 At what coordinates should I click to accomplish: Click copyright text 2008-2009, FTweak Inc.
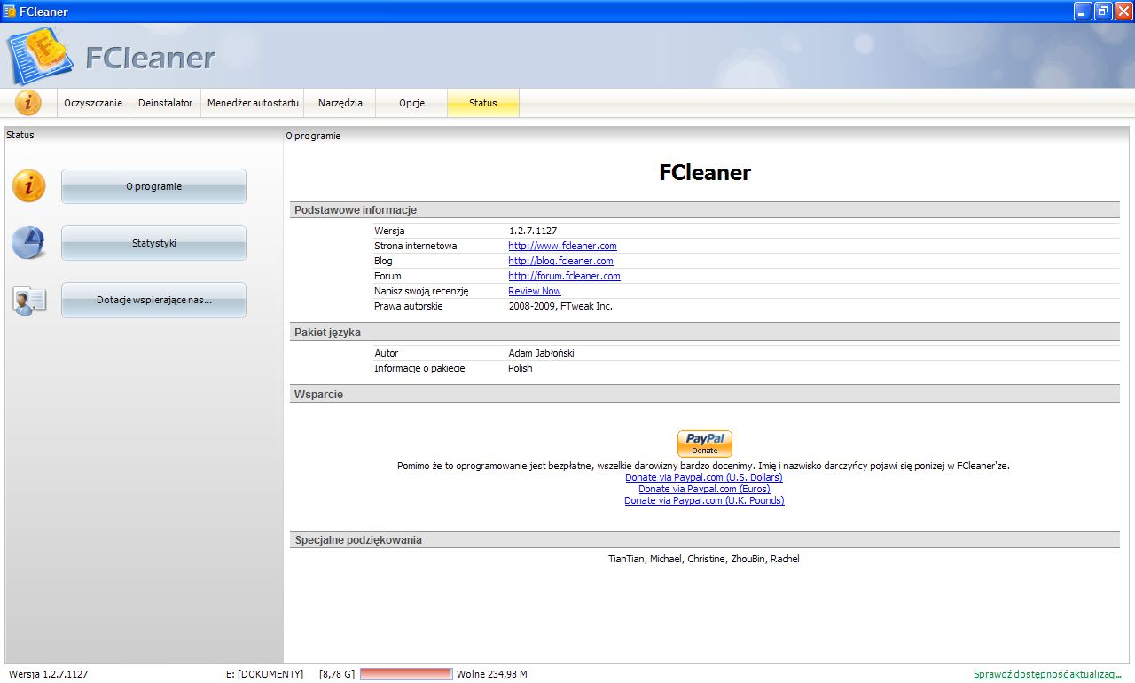[560, 306]
